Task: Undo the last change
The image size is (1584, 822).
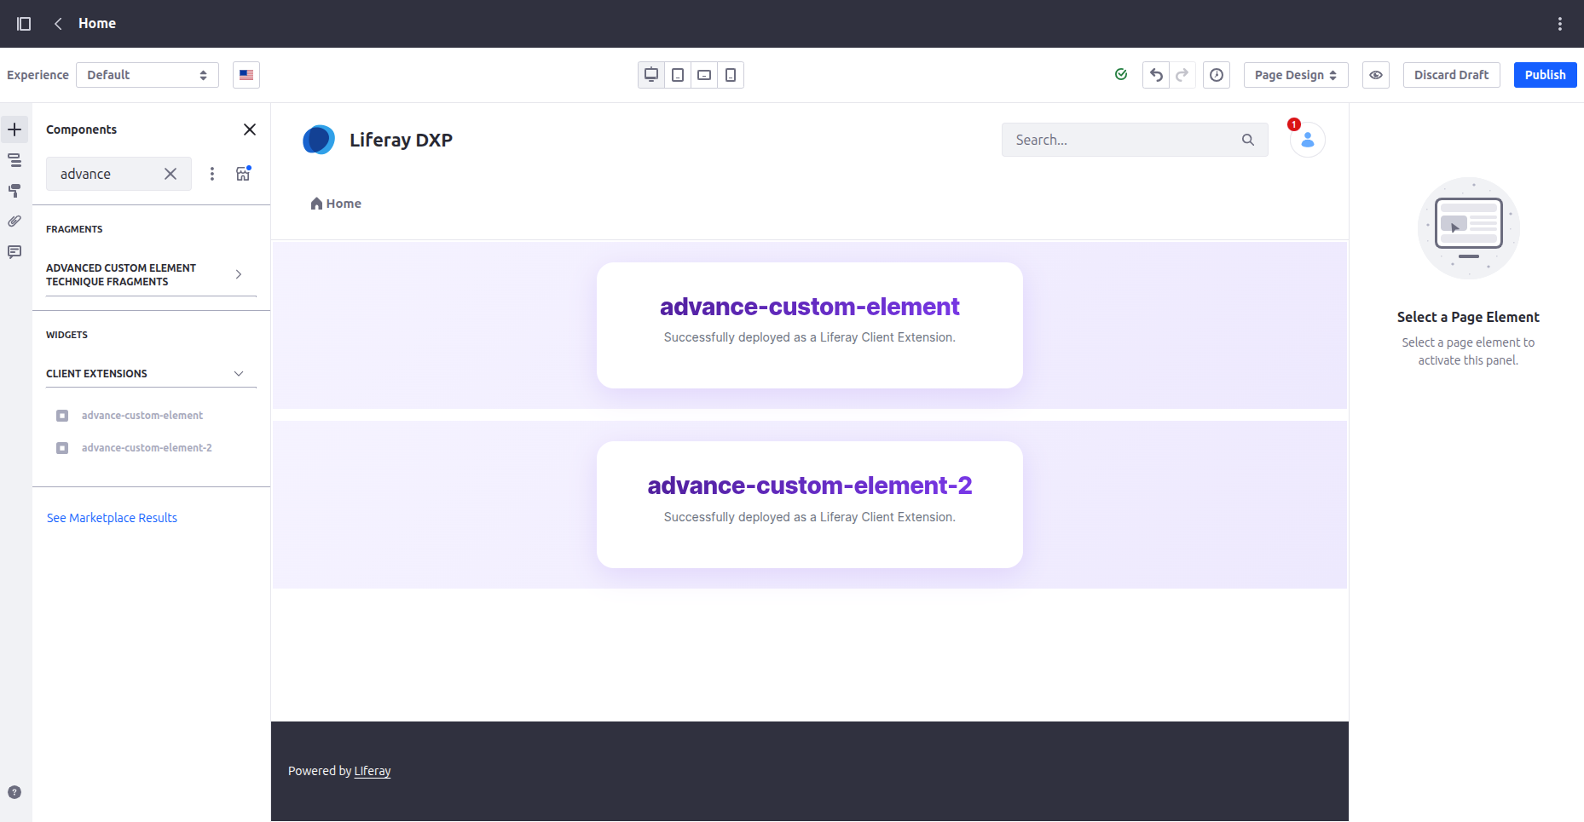Action: tap(1156, 75)
